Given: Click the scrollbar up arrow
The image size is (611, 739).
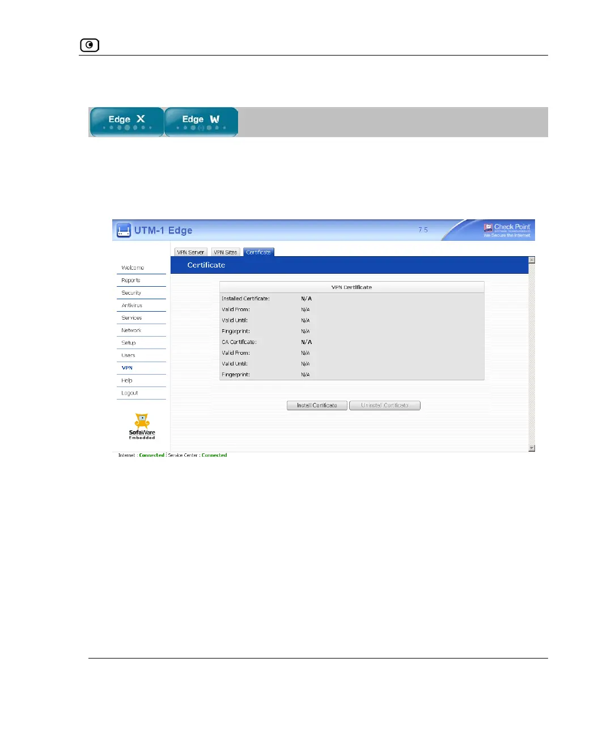Looking at the screenshot, I should 532,260.
